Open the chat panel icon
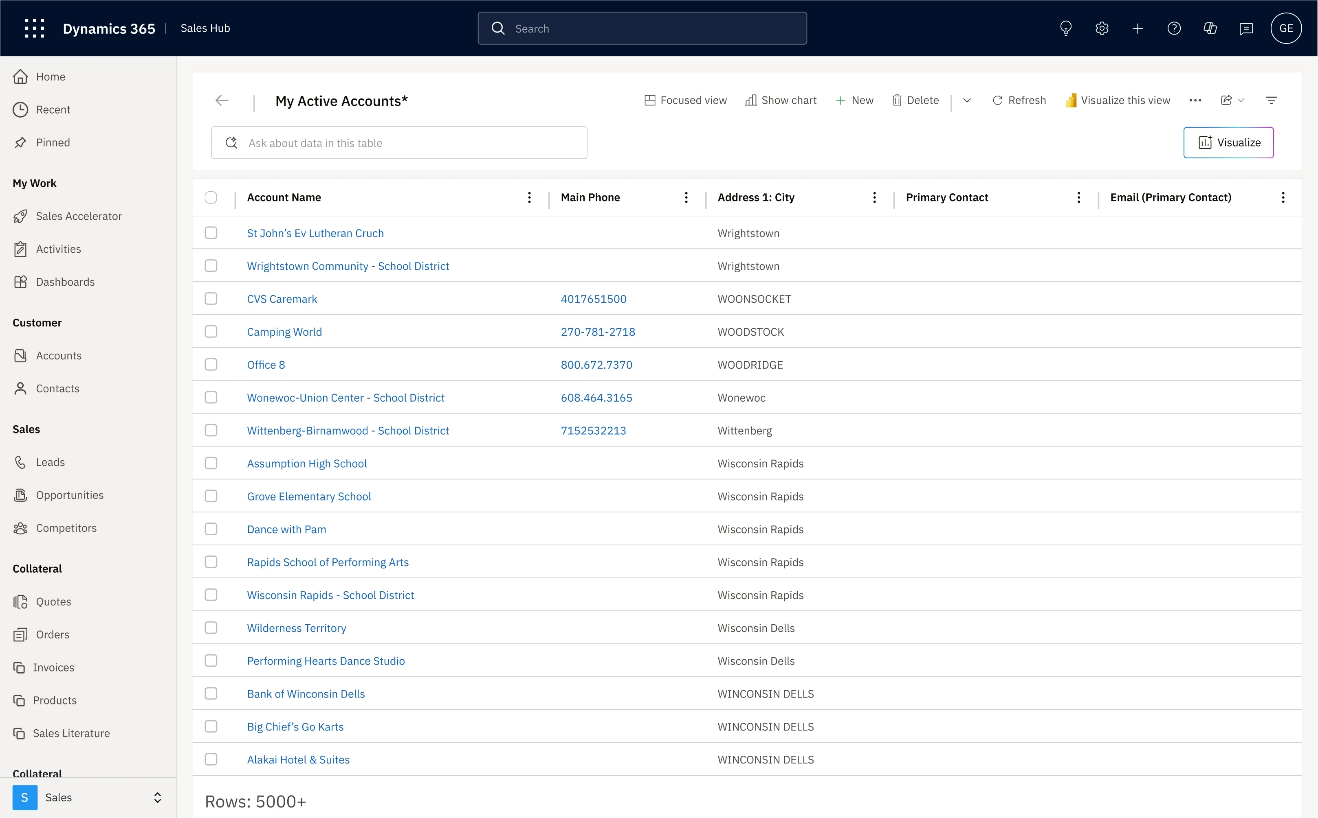Image resolution: width=1318 pixels, height=818 pixels. pos(1246,28)
